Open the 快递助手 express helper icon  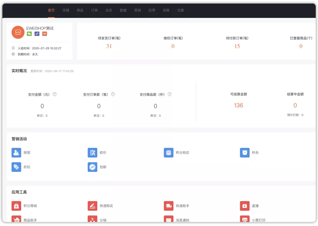pyautogui.click(x=169, y=206)
